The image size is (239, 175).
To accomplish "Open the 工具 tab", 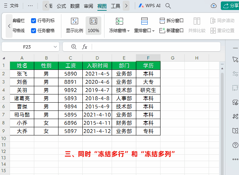I will click(116, 6).
